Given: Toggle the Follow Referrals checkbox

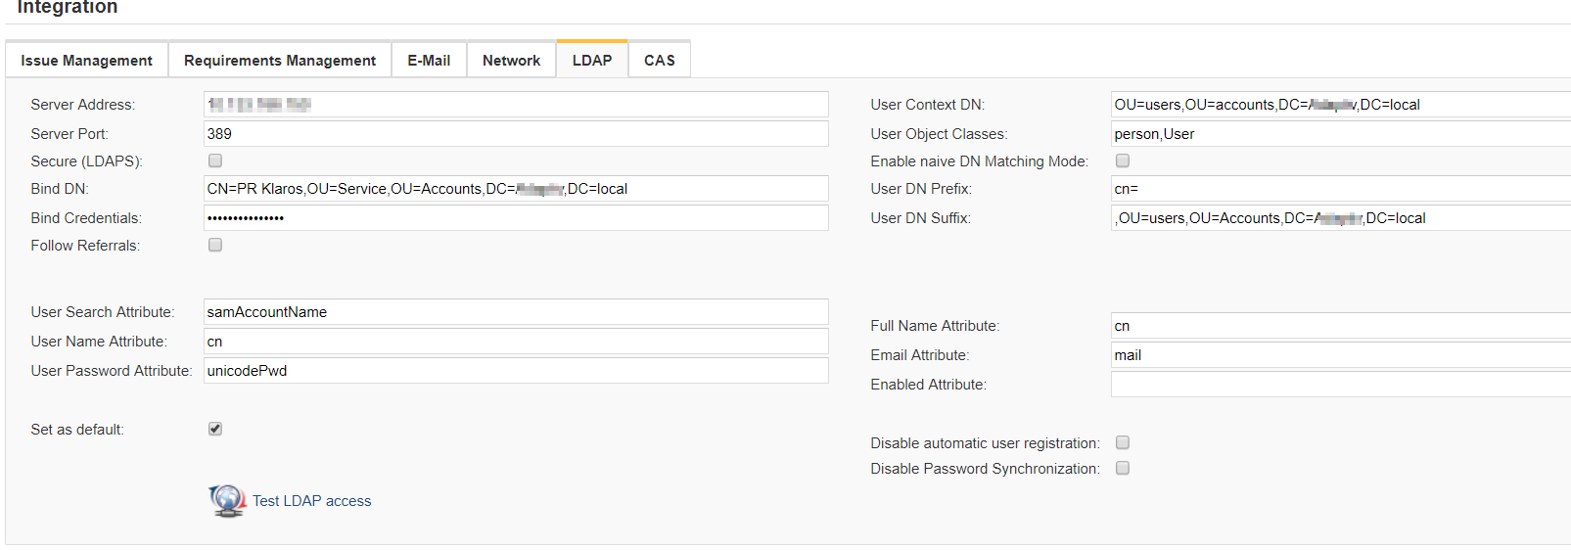Looking at the screenshot, I should point(215,245).
